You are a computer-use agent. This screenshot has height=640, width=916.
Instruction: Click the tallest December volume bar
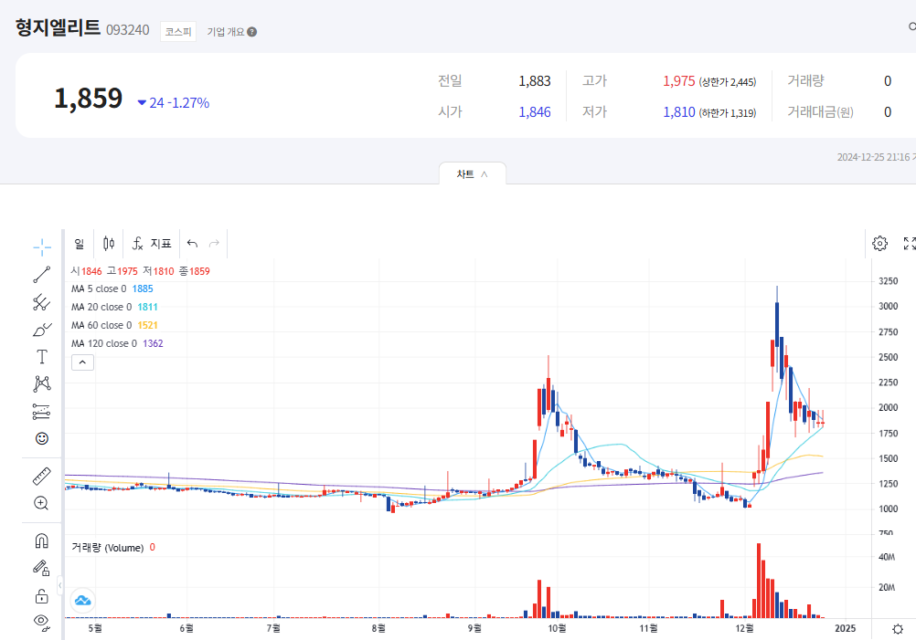click(759, 581)
